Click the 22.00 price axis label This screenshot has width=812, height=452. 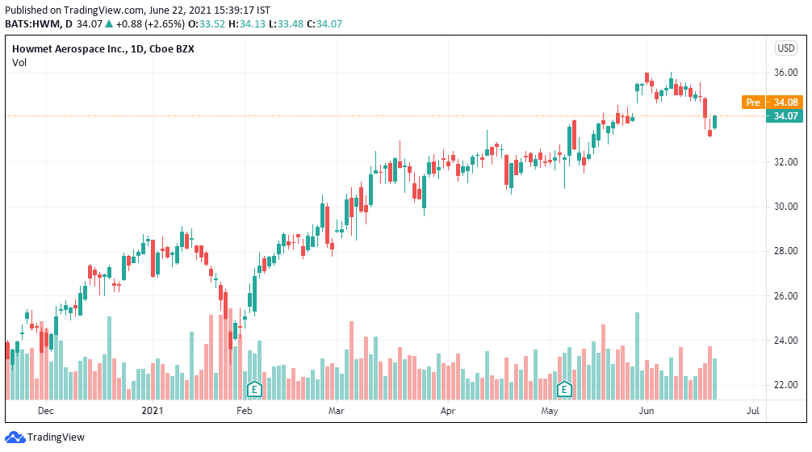coord(785,385)
